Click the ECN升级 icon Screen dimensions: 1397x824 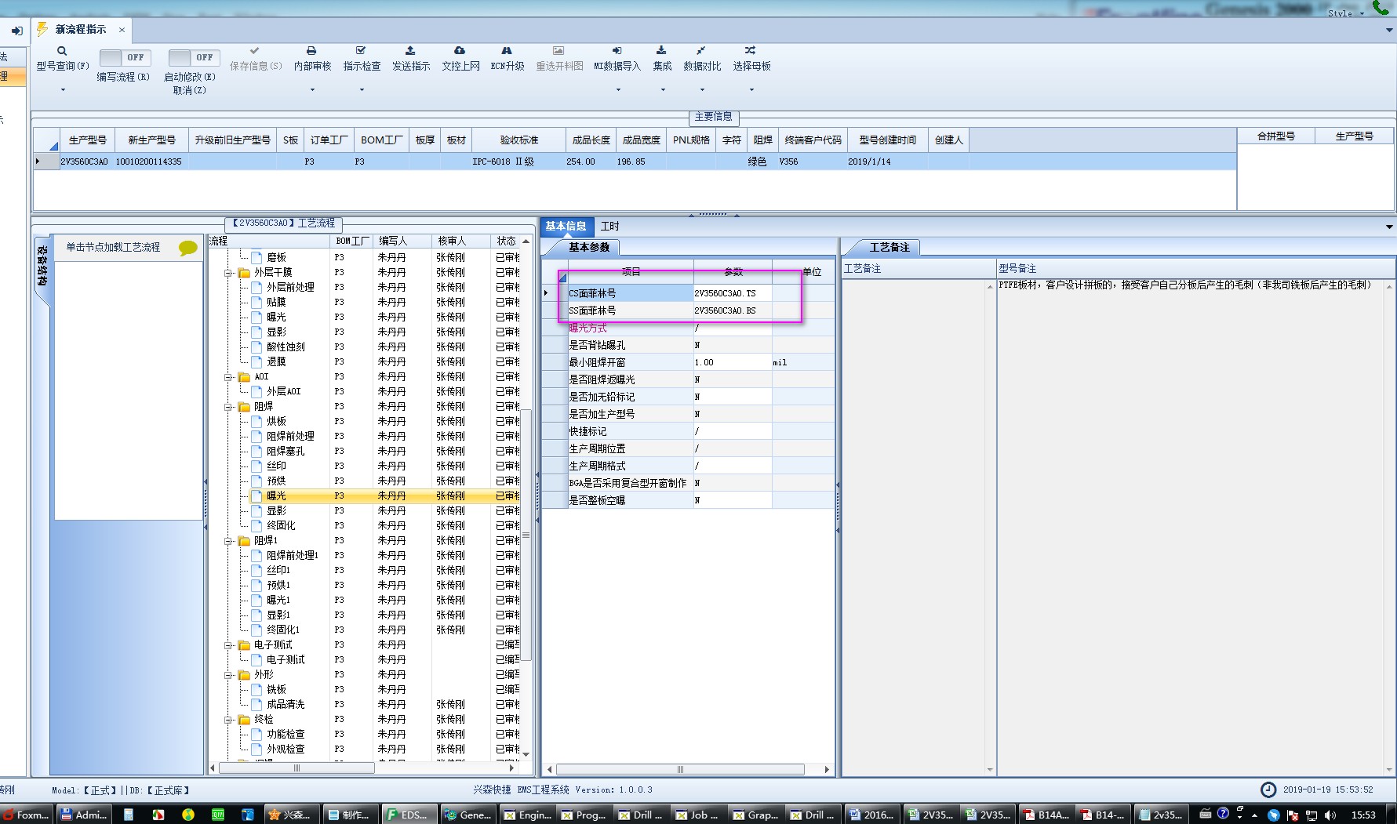click(507, 50)
